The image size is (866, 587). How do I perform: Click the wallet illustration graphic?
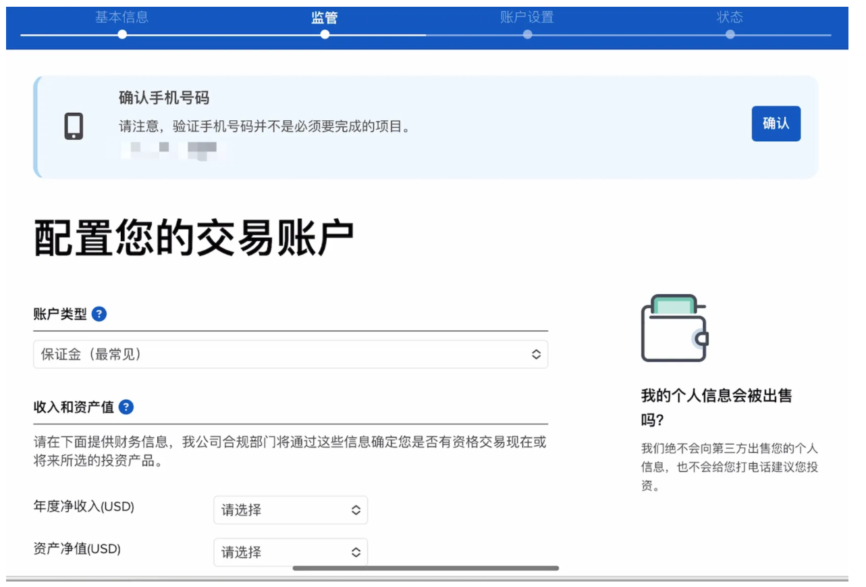tap(674, 328)
